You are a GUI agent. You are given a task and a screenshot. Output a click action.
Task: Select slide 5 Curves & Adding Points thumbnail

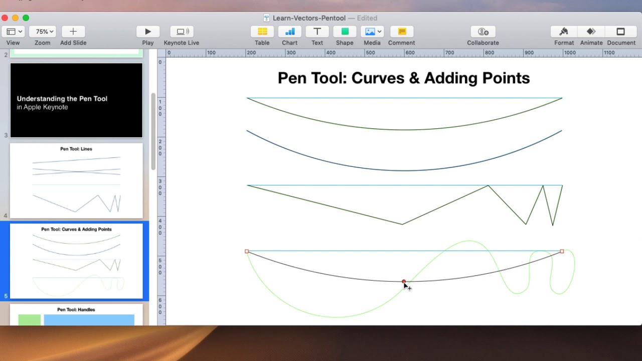[x=76, y=261]
